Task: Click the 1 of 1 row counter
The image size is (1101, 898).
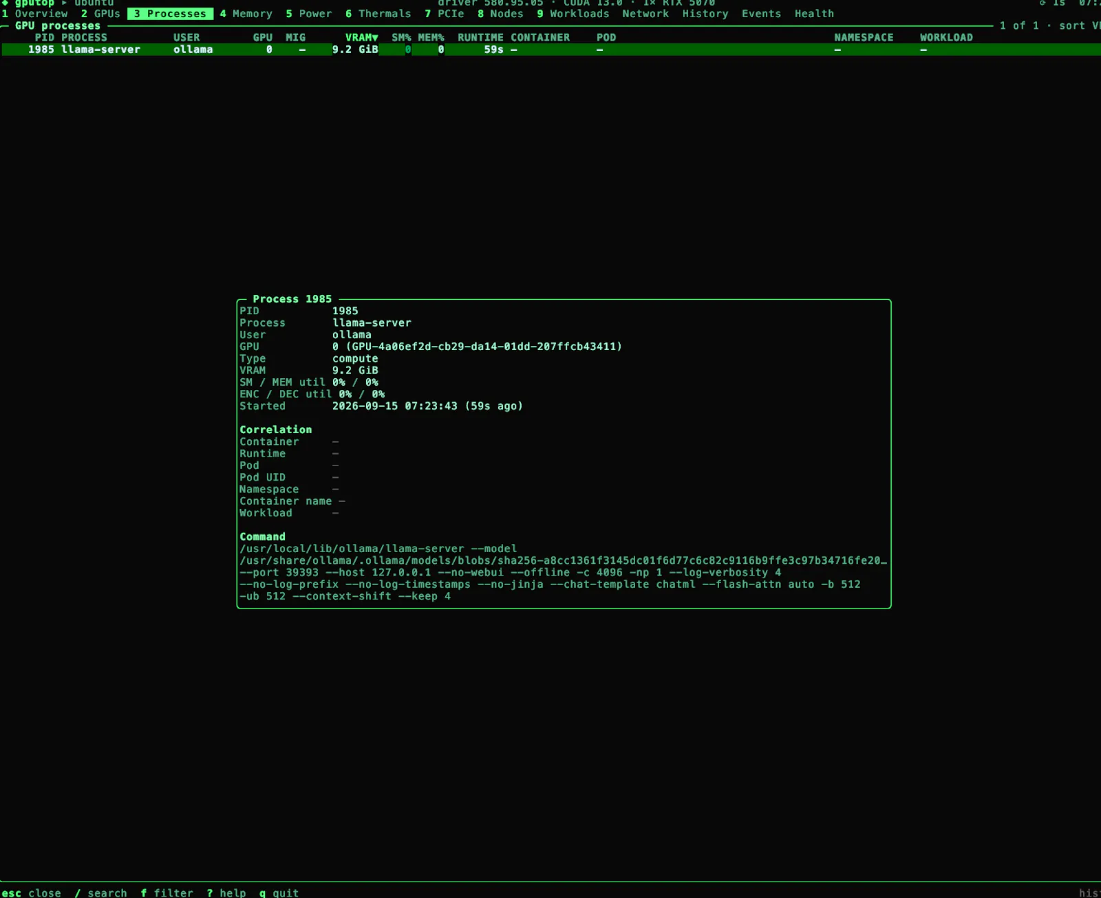Action: pyautogui.click(x=1020, y=25)
